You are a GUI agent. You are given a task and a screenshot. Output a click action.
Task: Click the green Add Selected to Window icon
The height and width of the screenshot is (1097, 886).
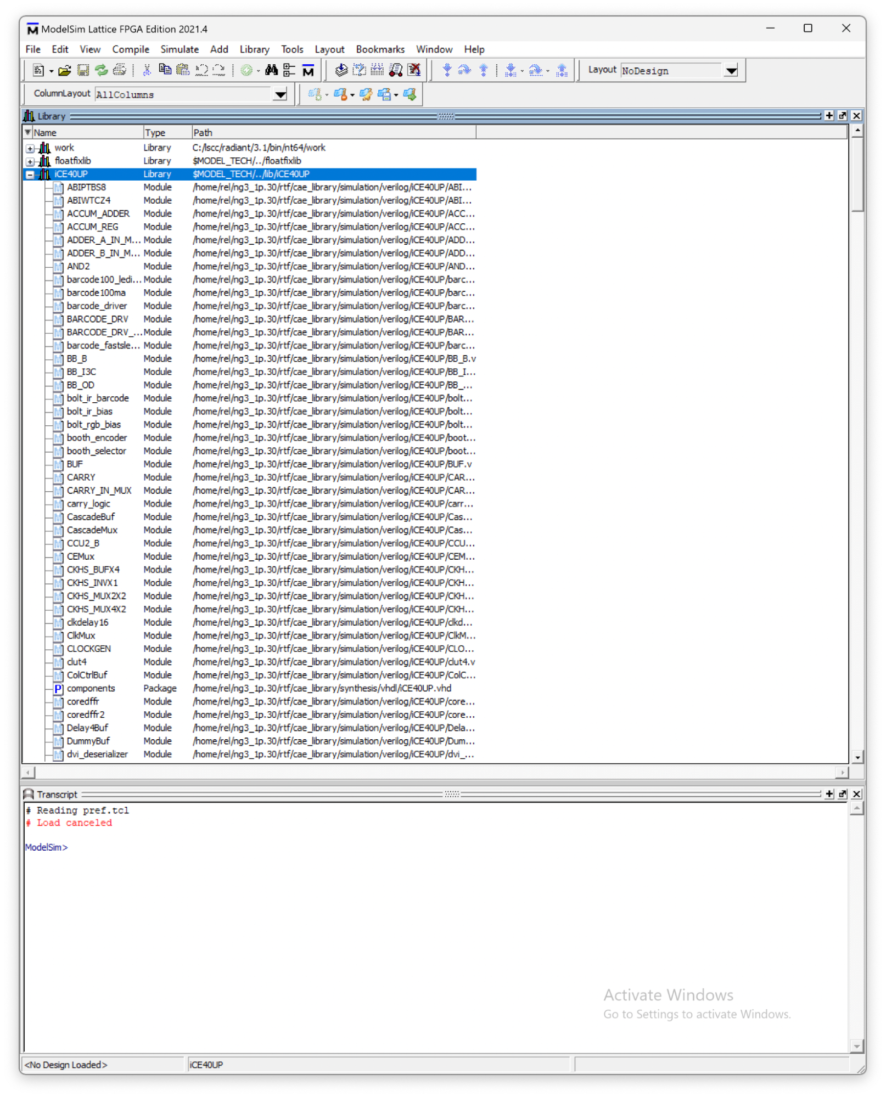pos(246,70)
